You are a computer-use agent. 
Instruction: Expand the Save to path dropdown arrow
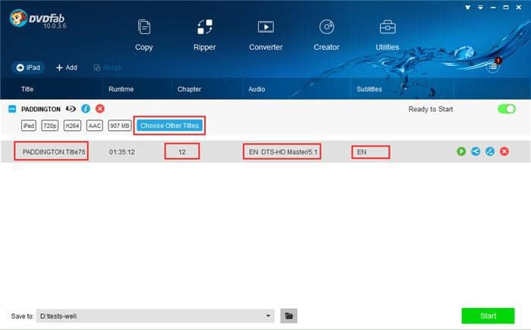coord(269,316)
